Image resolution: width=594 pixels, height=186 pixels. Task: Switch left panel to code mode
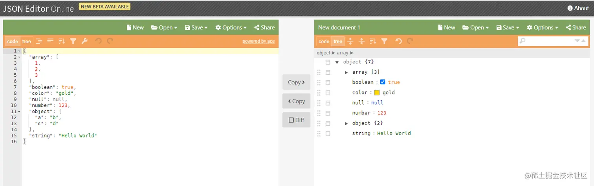point(13,41)
